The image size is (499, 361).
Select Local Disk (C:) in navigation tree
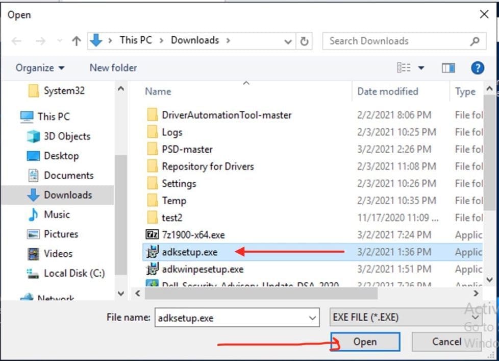pos(73,273)
